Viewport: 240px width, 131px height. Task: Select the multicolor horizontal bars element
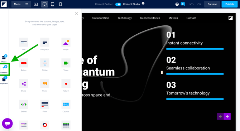pos(24,125)
